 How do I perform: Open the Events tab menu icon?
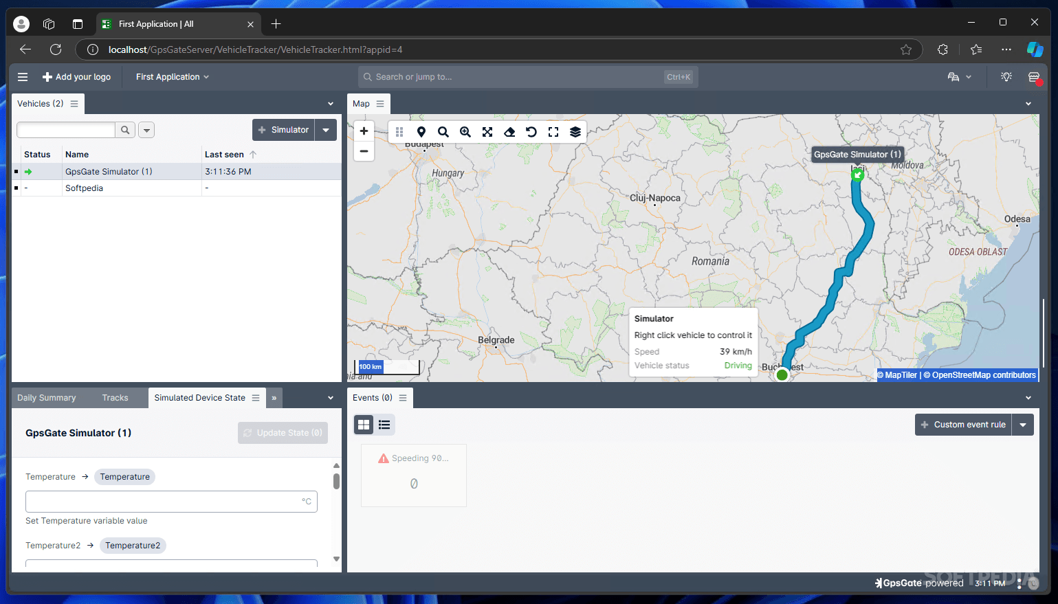pos(403,398)
